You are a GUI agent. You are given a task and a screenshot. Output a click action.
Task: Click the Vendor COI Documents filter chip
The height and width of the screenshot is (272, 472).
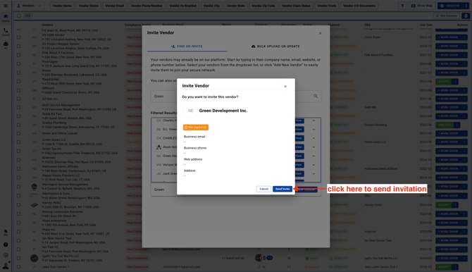359,6
